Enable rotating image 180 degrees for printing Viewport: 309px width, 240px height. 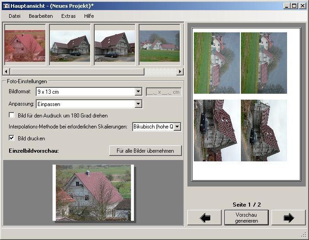pos(12,116)
